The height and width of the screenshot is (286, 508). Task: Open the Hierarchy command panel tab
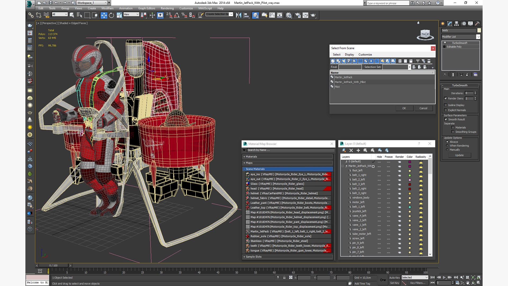coord(457,24)
